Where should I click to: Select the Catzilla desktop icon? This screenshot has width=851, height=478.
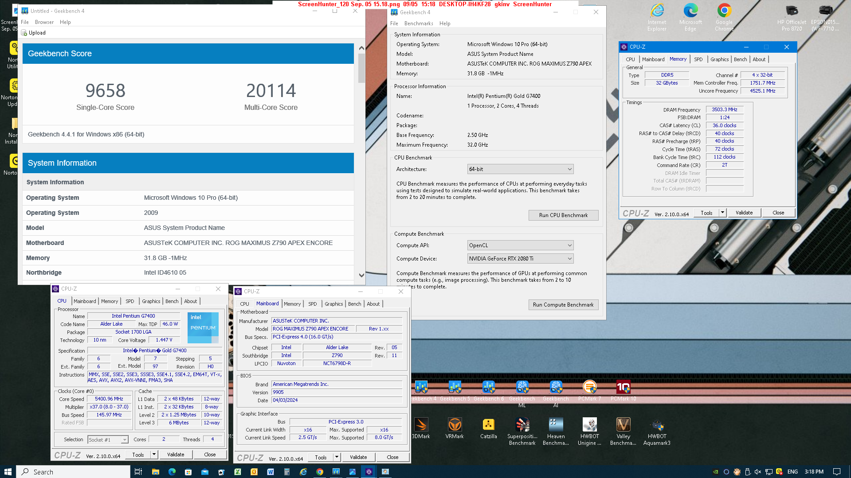(x=488, y=428)
